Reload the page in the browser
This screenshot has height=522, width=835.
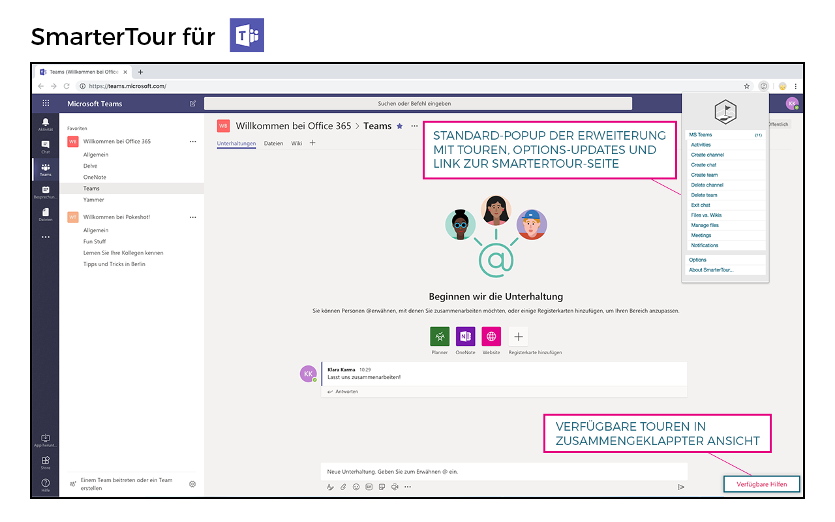click(67, 86)
